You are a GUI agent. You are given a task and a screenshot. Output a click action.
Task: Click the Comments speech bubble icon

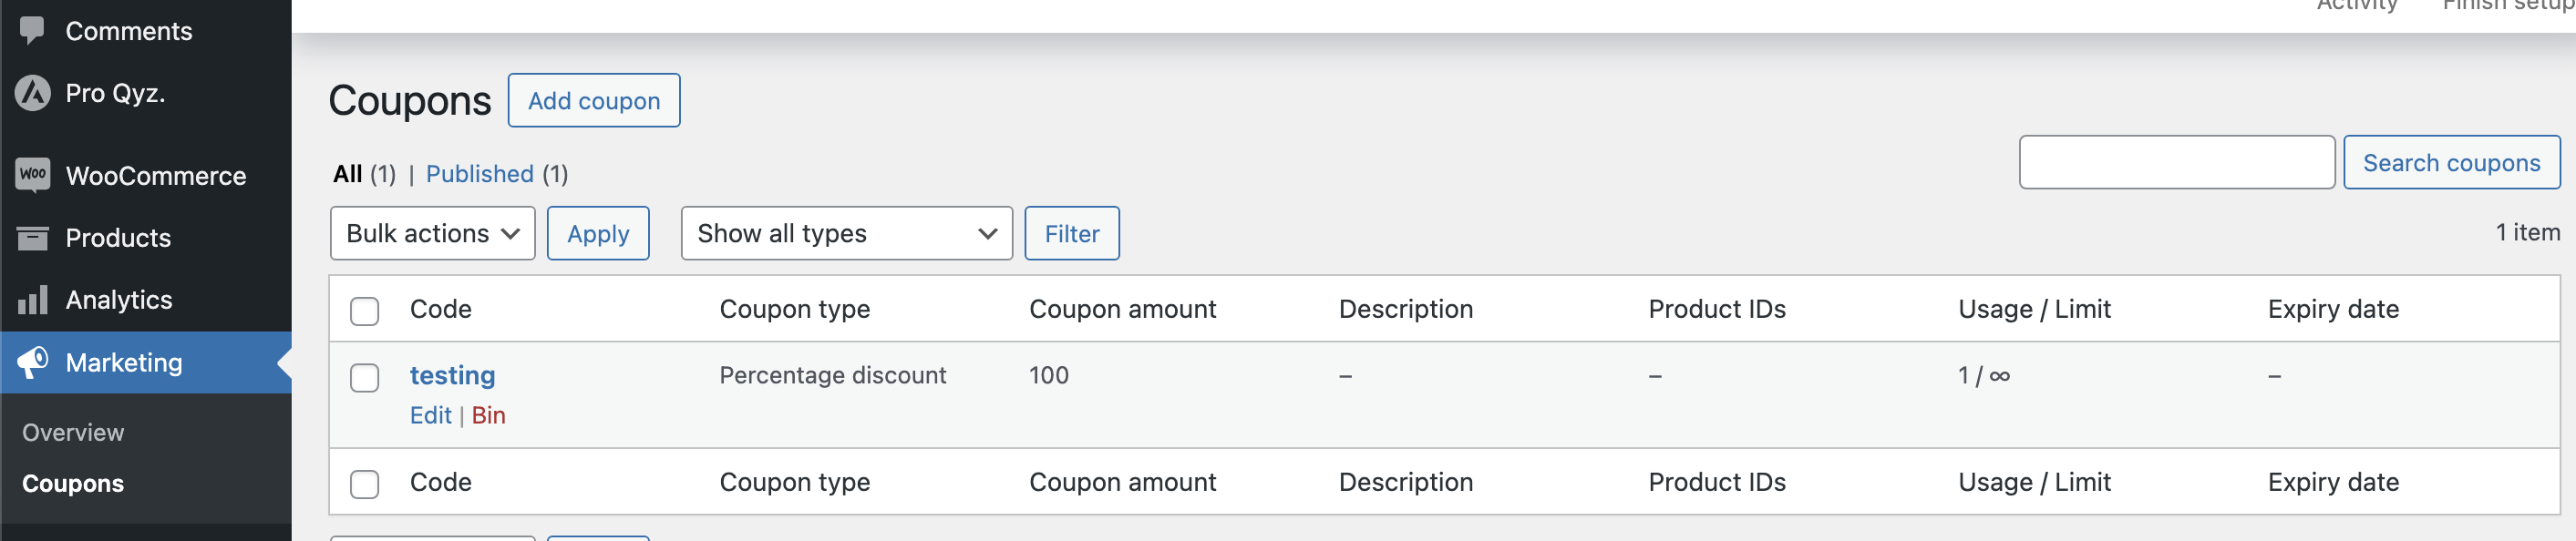pos(32,30)
